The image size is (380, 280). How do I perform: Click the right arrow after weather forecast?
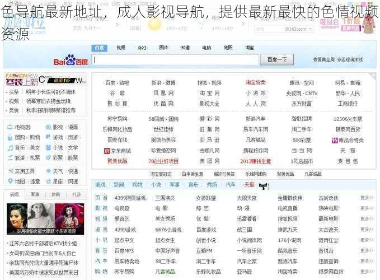click(243, 24)
